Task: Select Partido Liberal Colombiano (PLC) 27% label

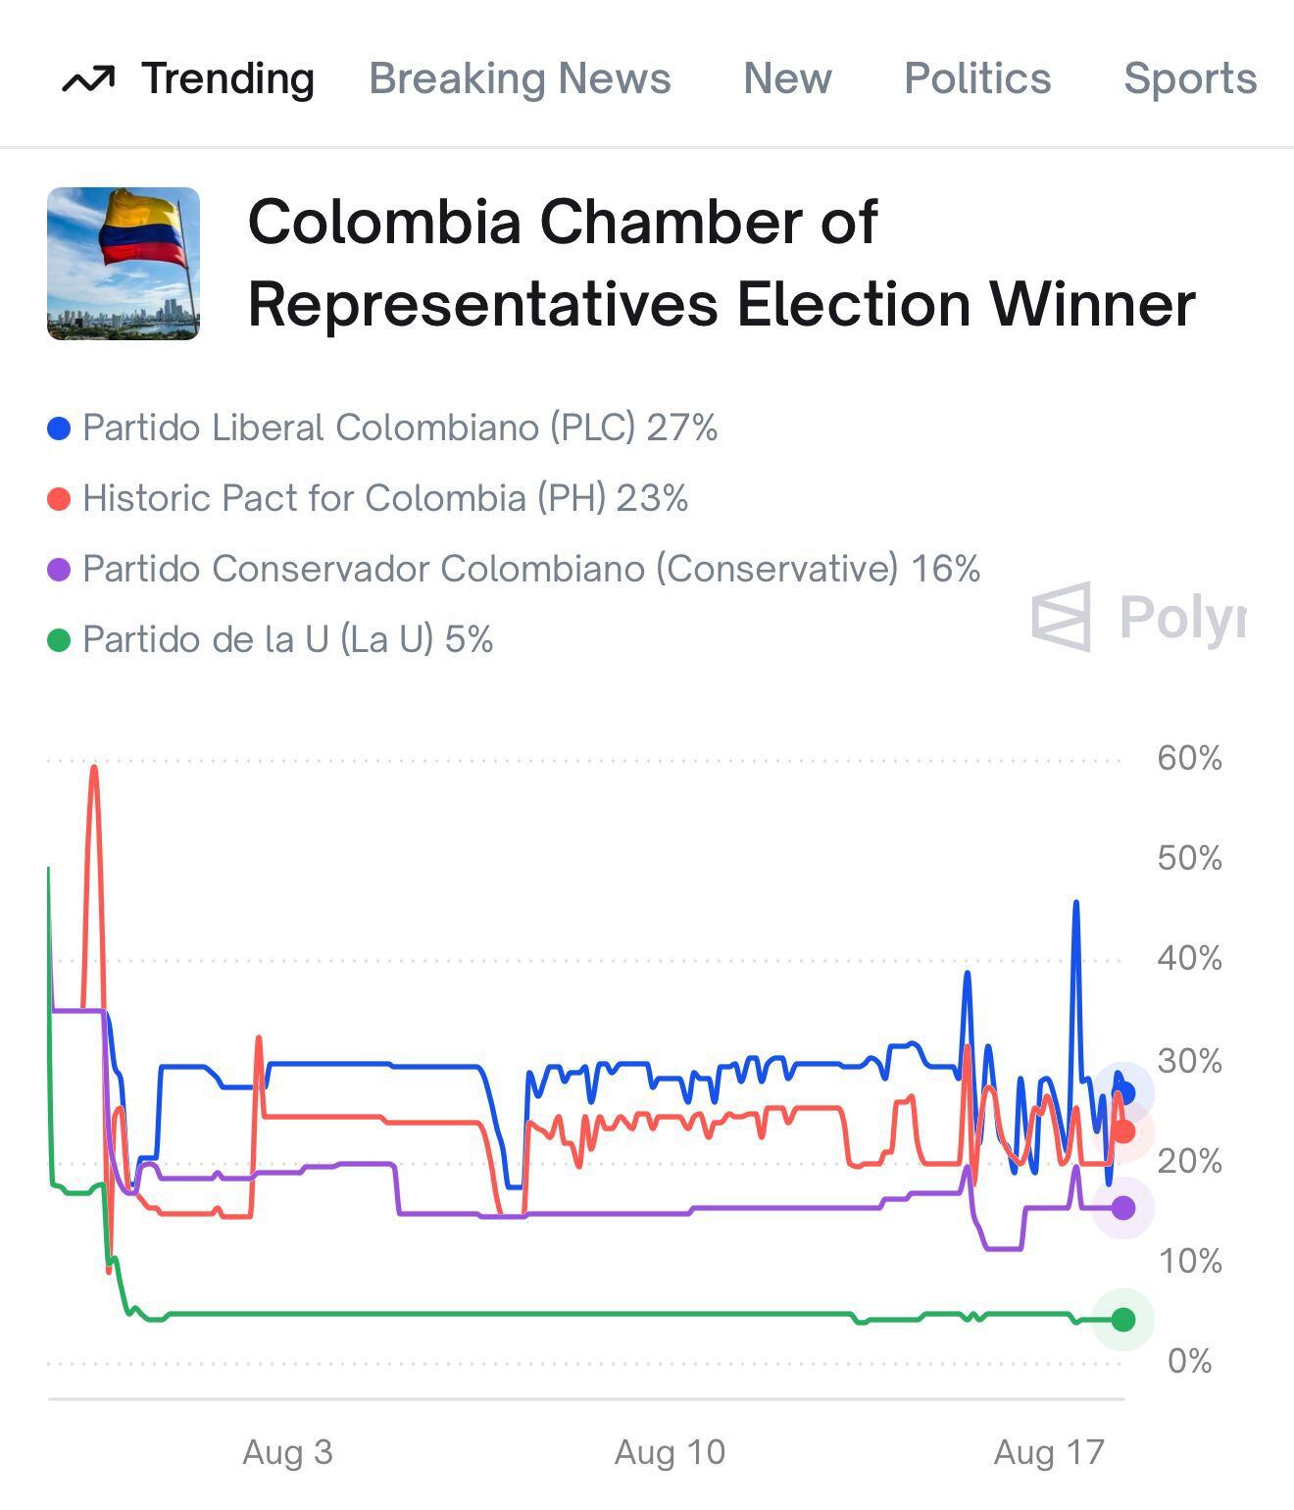Action: [400, 428]
